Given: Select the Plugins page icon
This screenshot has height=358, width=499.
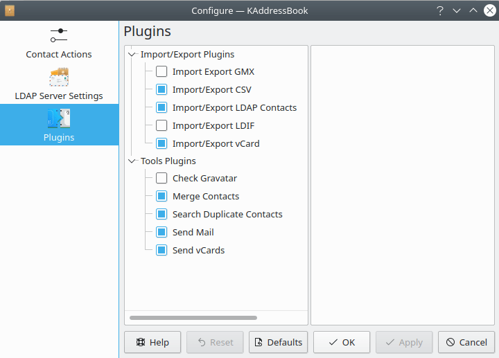Looking at the screenshot, I should coord(59,118).
